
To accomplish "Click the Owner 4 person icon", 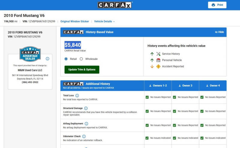I will tap(207, 86).
